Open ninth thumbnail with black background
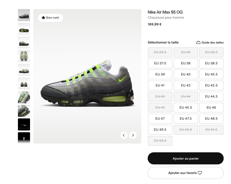 pyautogui.click(x=24, y=124)
